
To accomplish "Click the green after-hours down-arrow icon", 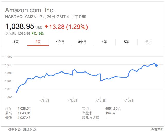I will 33,33.
